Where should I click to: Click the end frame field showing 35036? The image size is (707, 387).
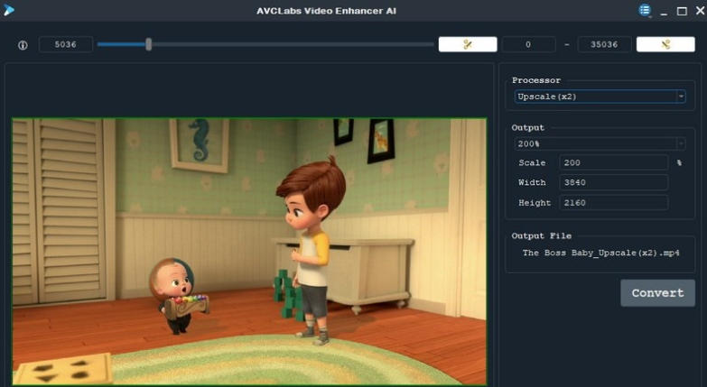[604, 44]
